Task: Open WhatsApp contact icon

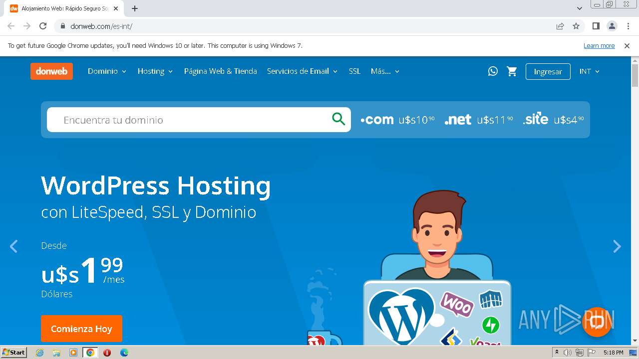Action: click(x=493, y=71)
